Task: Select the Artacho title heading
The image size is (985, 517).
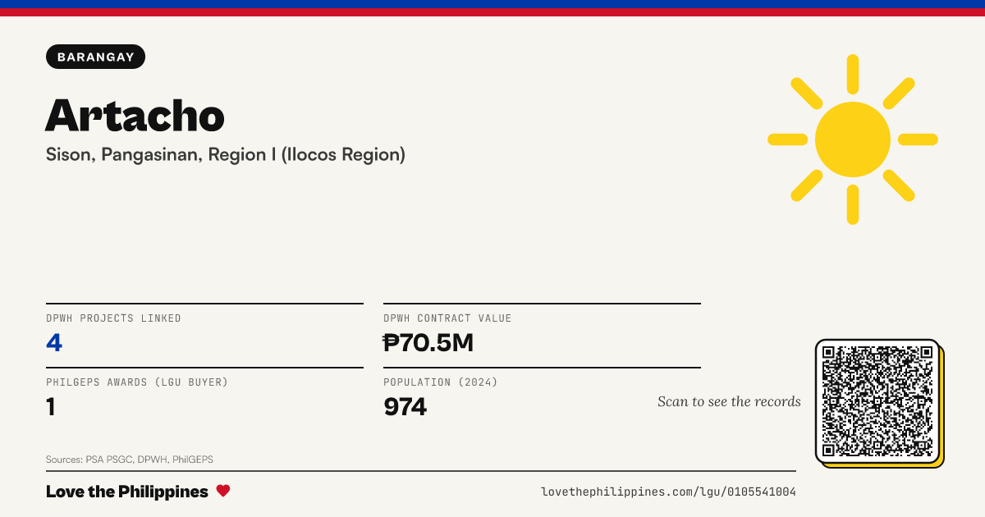Action: [135, 115]
